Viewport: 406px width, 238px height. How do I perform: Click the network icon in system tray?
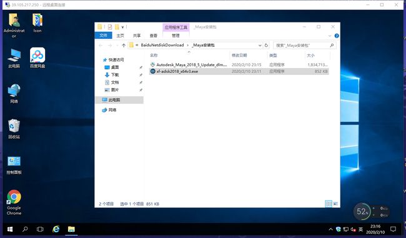pos(345,229)
